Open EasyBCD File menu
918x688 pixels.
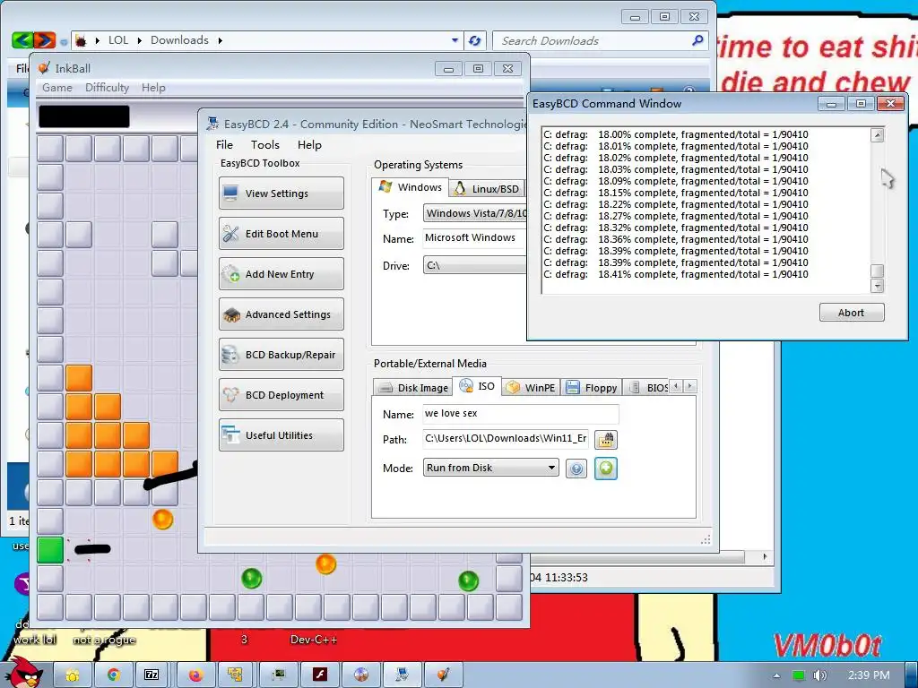tap(224, 144)
